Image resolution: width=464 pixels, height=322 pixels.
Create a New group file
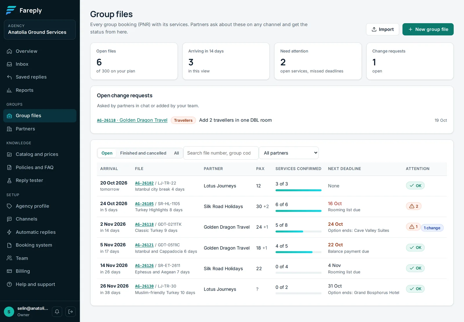tap(428, 29)
